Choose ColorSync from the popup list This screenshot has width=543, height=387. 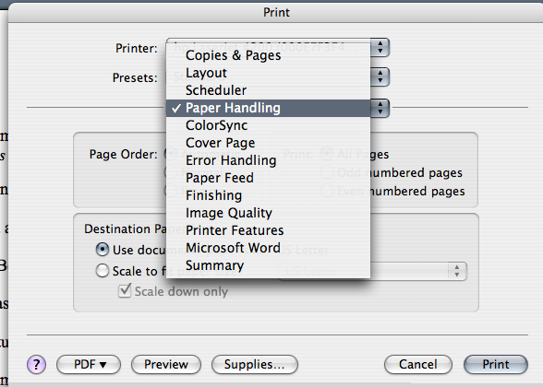coord(268,125)
